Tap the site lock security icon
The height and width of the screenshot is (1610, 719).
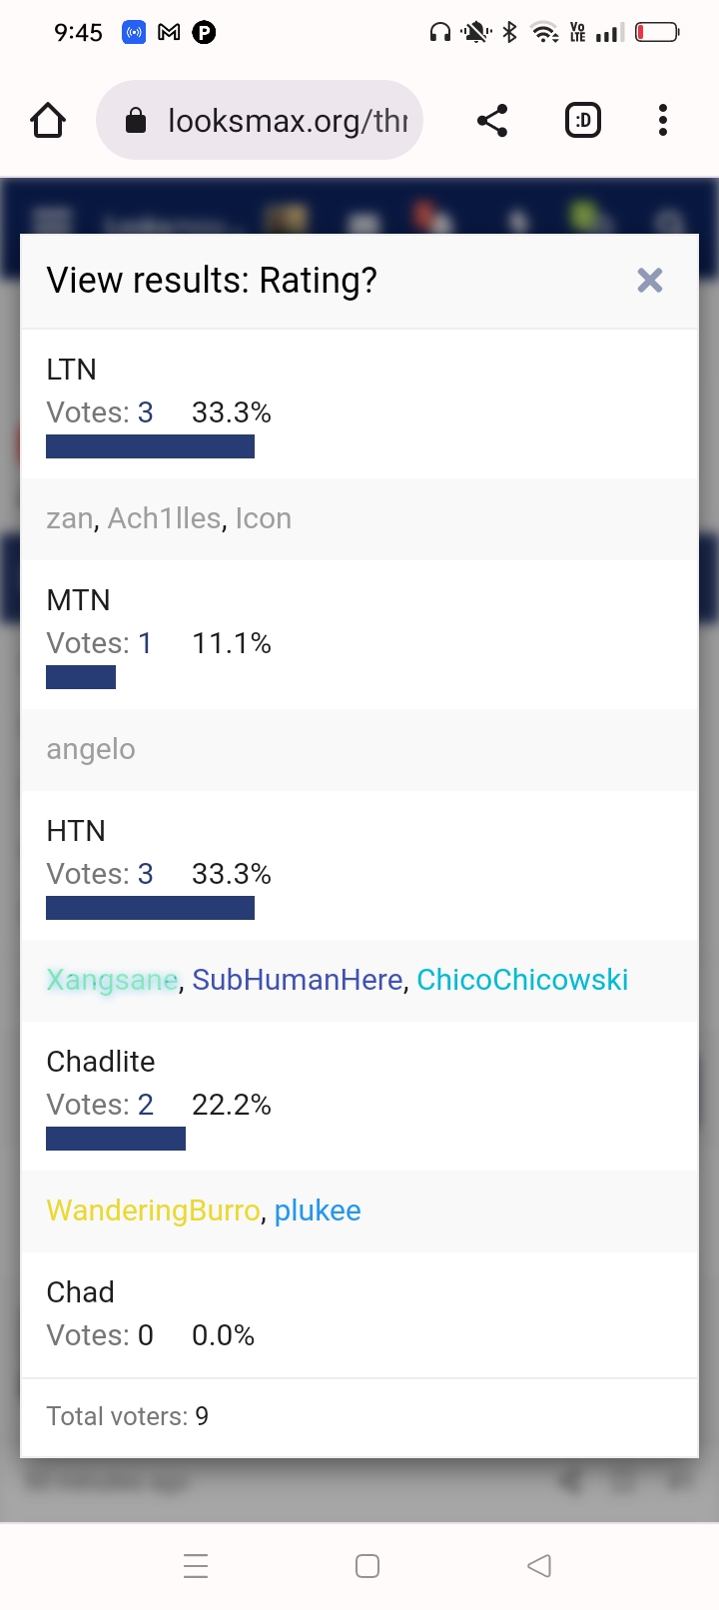coord(136,122)
